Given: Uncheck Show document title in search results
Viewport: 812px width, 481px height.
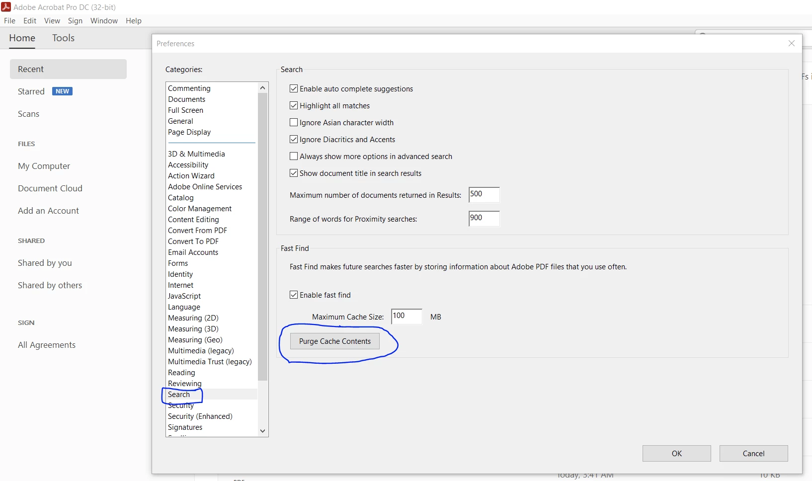Looking at the screenshot, I should (x=294, y=173).
